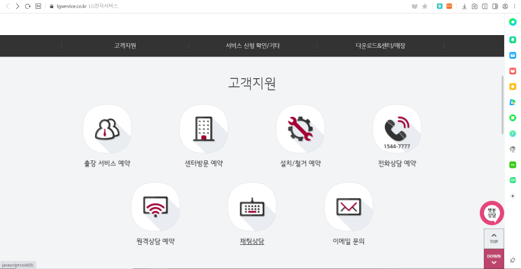Open the gray Whale pocket icon in address bar
Image resolution: width=521 pixels, height=269 pixels.
pos(415,6)
